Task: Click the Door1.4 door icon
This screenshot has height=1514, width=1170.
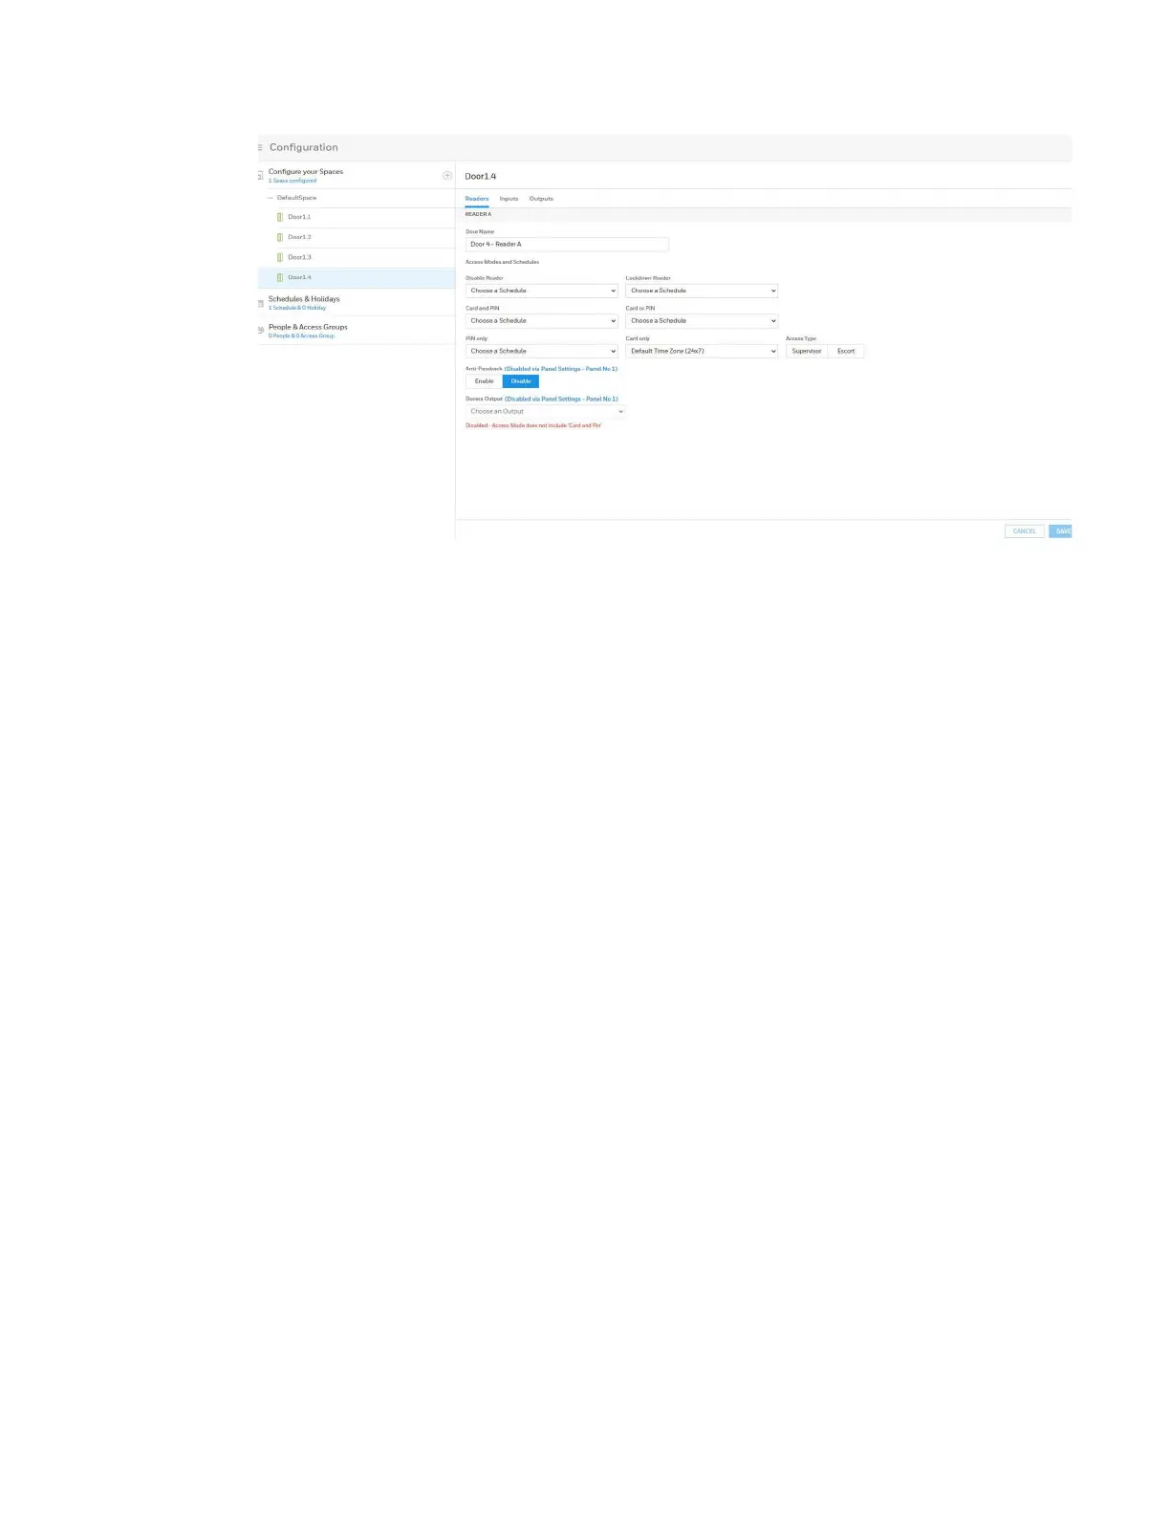Action: (280, 277)
